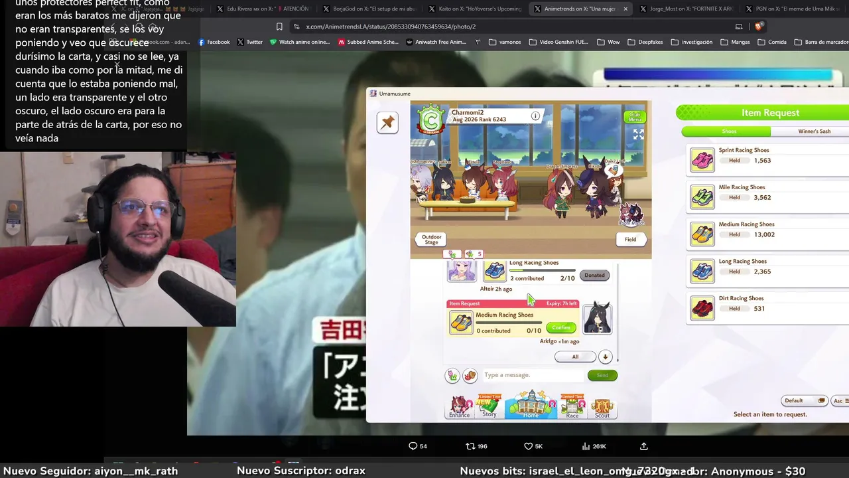Repost the tweet with retweet icon
This screenshot has width=849, height=478.
[x=470, y=446]
